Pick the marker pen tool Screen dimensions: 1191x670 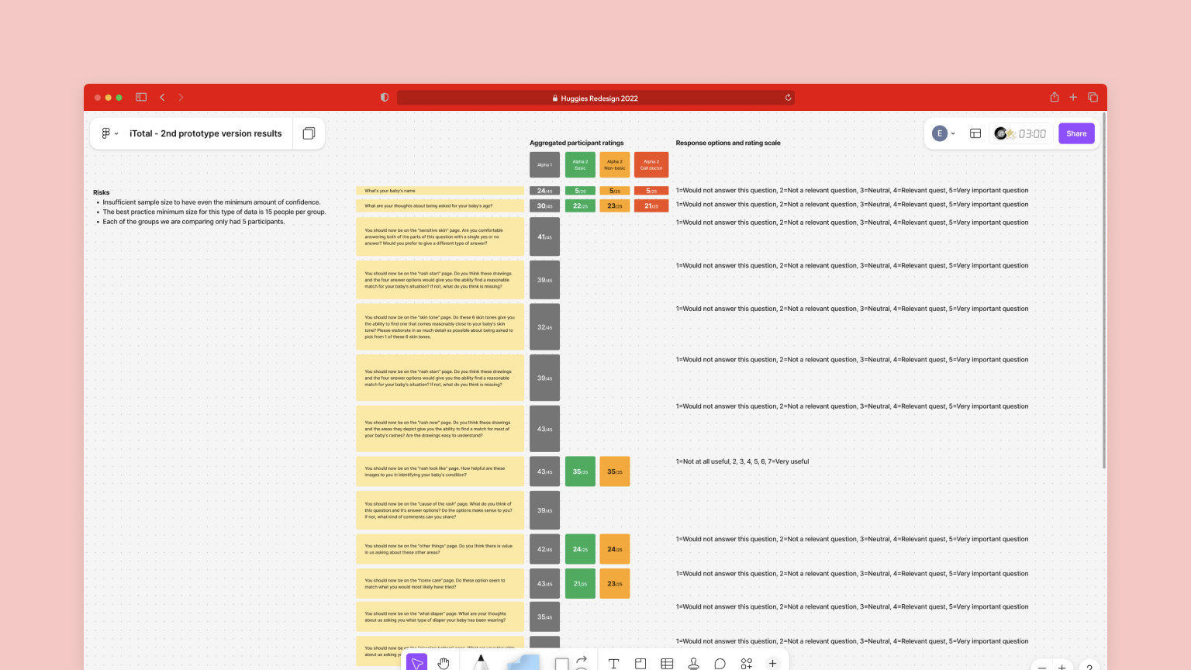pyautogui.click(x=481, y=662)
